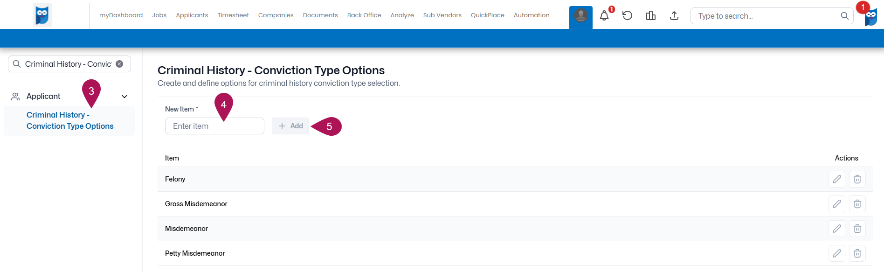Click the Petty Misdemeanor row text
The height and width of the screenshot is (272, 884).
(195, 253)
